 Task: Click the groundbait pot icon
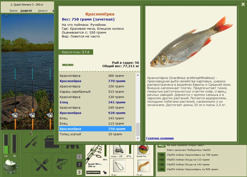point(10,167)
